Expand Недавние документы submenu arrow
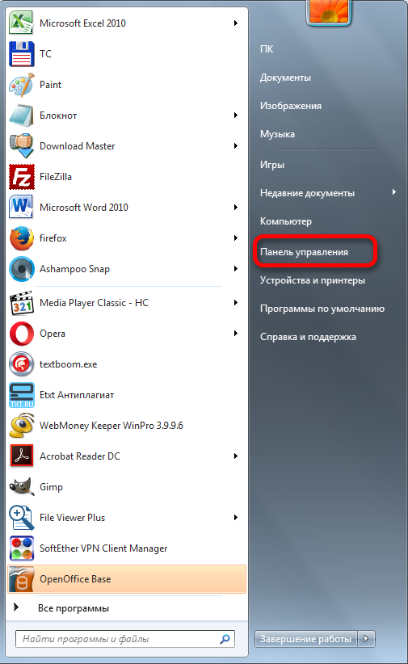This screenshot has height=664, width=408. 394,192
